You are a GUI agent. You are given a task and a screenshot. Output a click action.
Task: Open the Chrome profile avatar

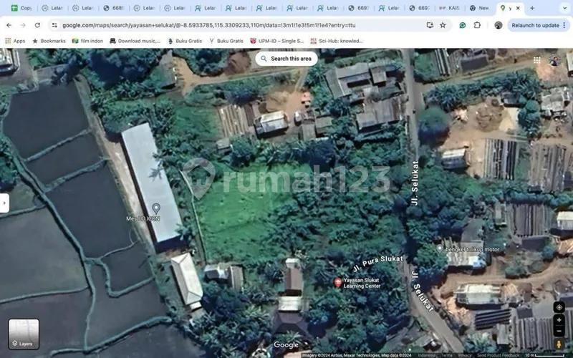[498, 25]
